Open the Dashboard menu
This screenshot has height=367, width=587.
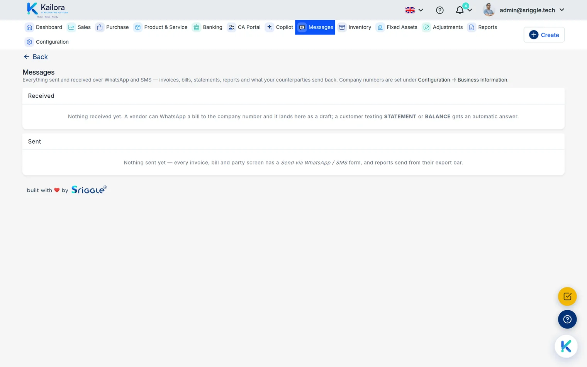(44, 27)
